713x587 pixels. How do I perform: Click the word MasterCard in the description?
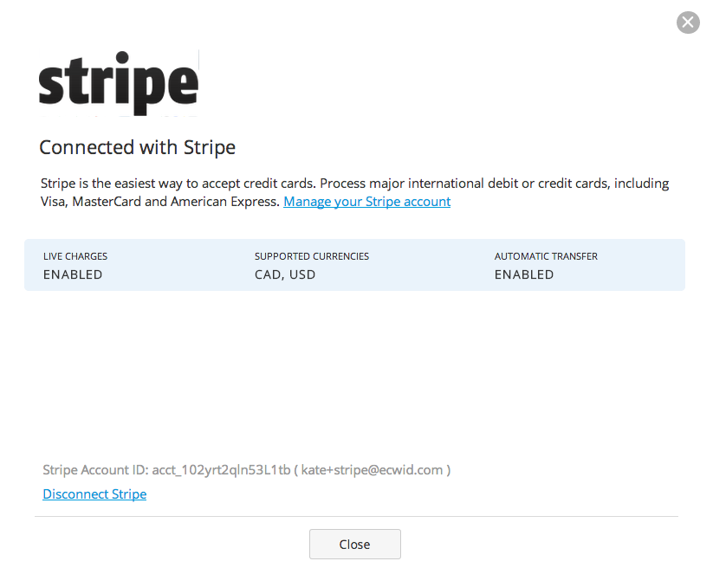coord(107,201)
